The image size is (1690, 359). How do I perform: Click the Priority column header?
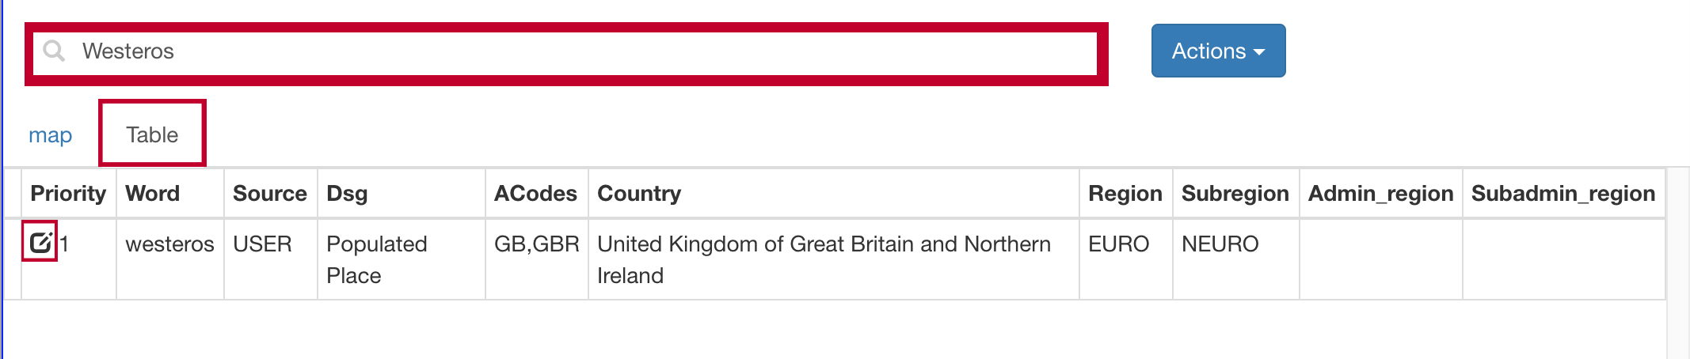tap(68, 194)
